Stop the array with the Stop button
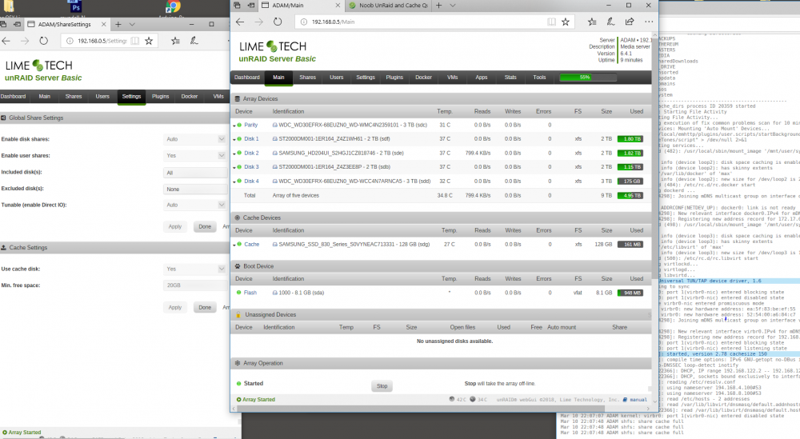Image resolution: width=800 pixels, height=439 pixels. pos(382,386)
